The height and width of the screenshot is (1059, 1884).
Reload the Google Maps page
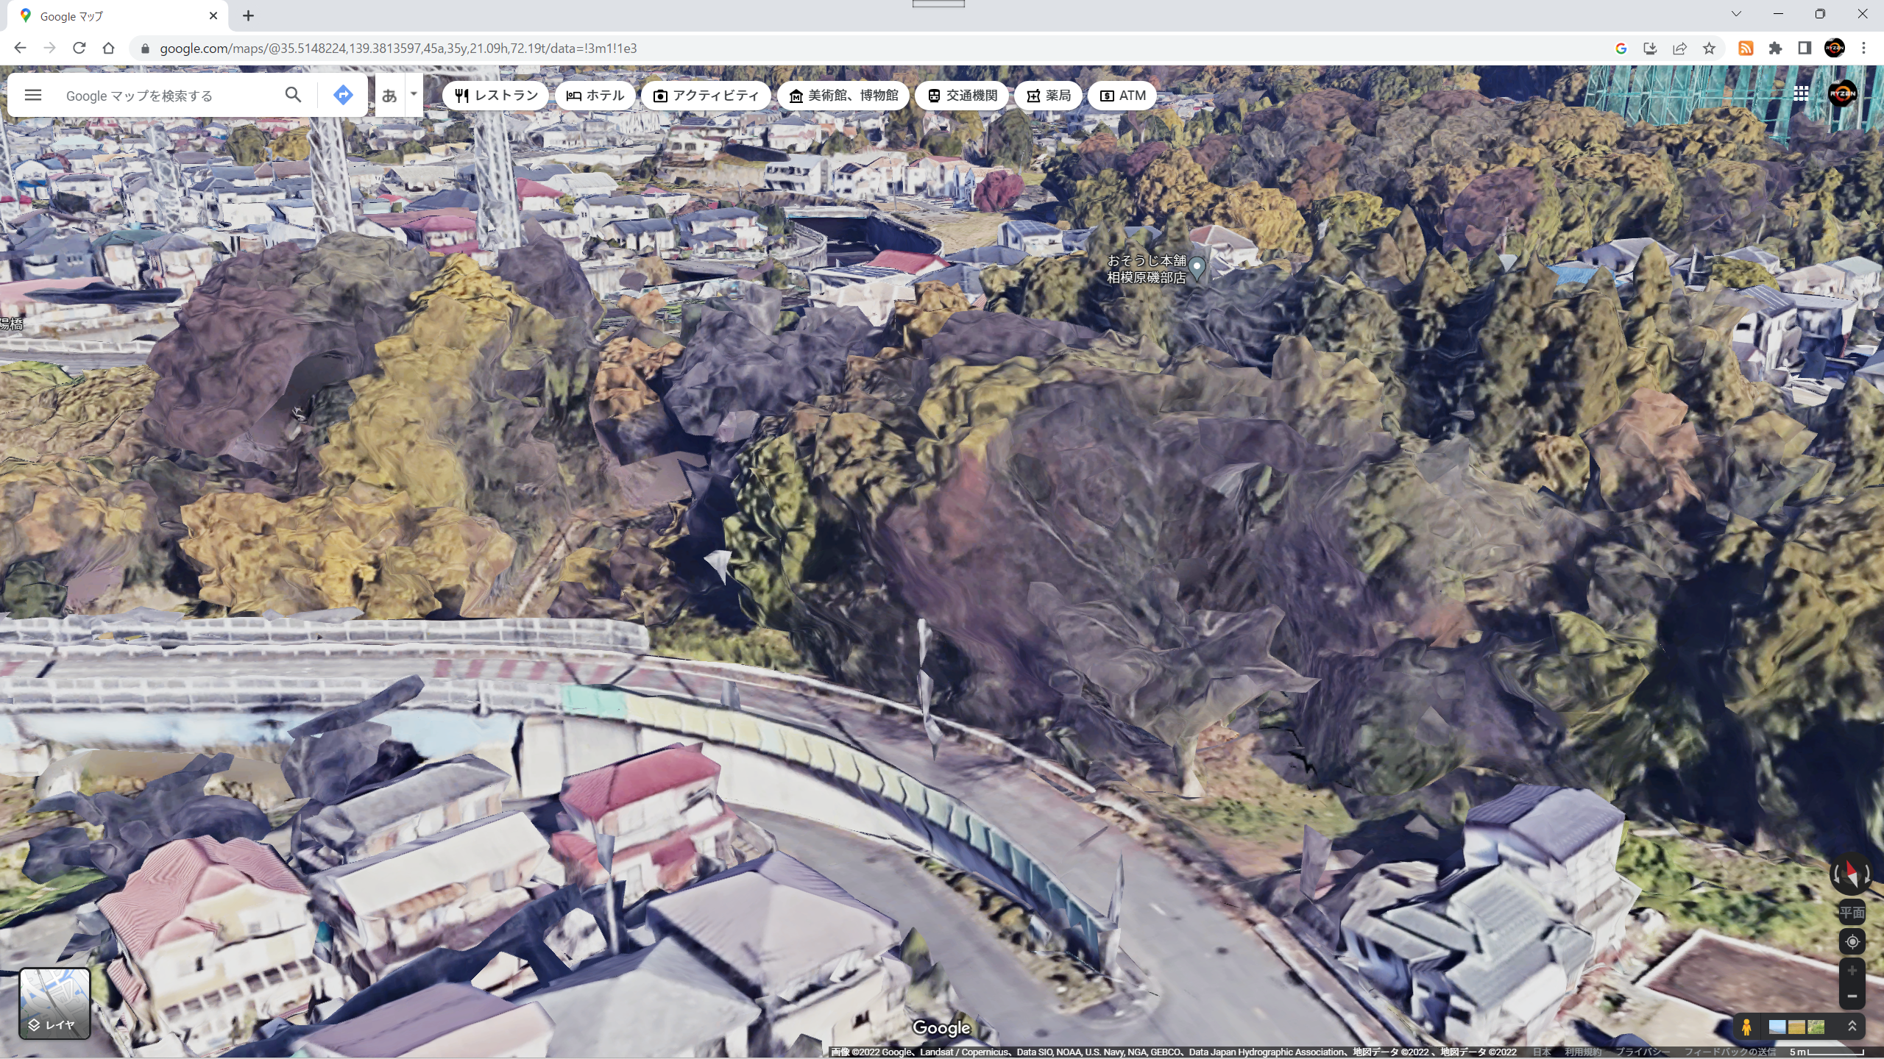pyautogui.click(x=79, y=48)
